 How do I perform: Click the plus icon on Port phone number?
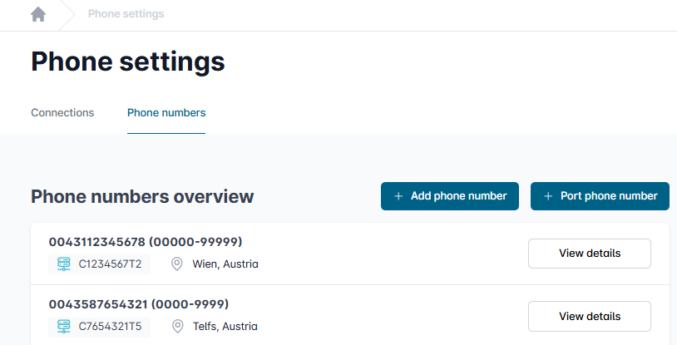click(548, 196)
